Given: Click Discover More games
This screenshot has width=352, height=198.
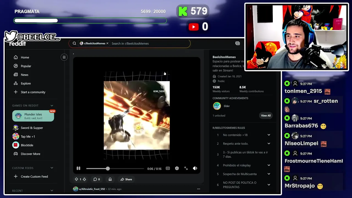Looking at the screenshot, I should coord(27,154).
